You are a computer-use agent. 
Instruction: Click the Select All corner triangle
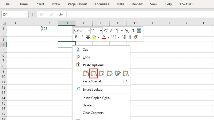(4, 23)
